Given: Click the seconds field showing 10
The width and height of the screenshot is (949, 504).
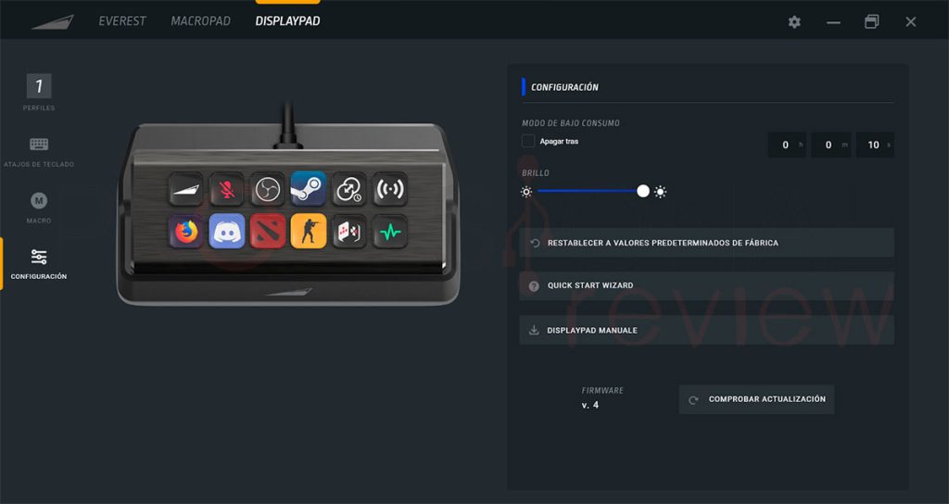Looking at the screenshot, I should point(875,145).
